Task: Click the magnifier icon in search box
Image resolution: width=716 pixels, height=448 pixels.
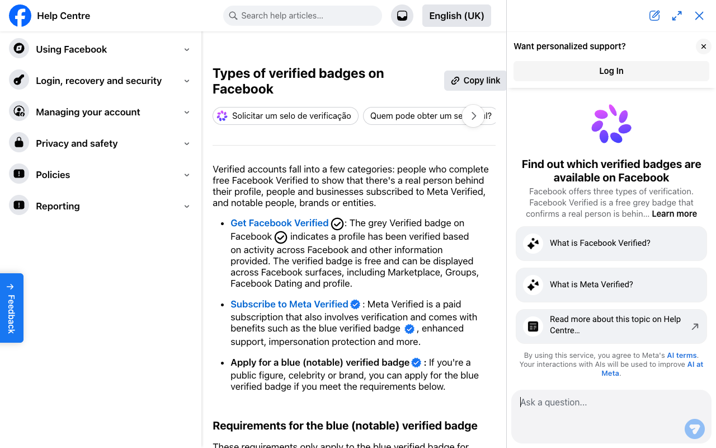Action: [x=233, y=16]
